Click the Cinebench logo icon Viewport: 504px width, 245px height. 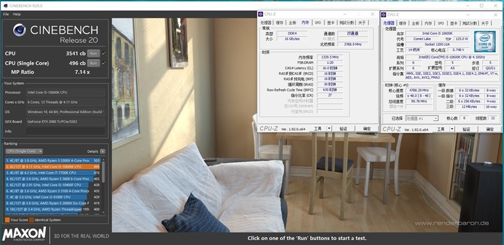[x=20, y=30]
